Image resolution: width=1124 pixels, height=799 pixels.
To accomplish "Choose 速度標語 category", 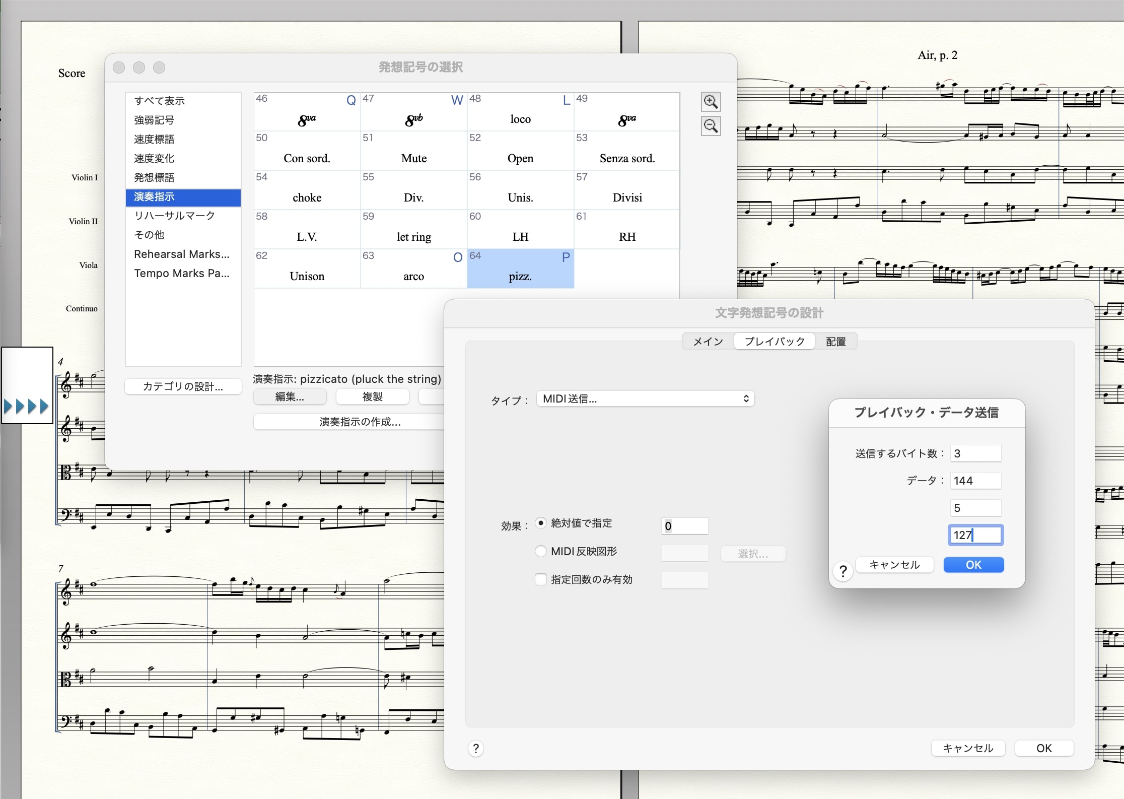I will (183, 139).
